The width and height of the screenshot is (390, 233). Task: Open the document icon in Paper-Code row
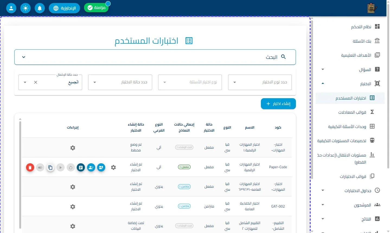(x=81, y=167)
